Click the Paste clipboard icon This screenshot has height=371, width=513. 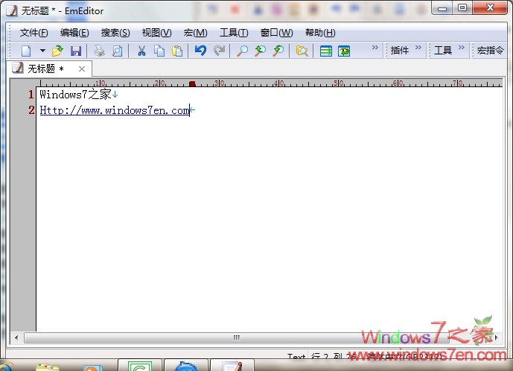177,51
